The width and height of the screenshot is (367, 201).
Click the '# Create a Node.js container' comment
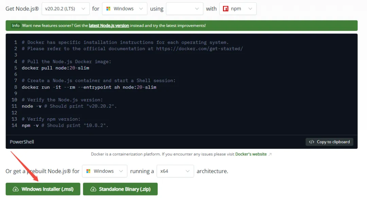(99, 81)
